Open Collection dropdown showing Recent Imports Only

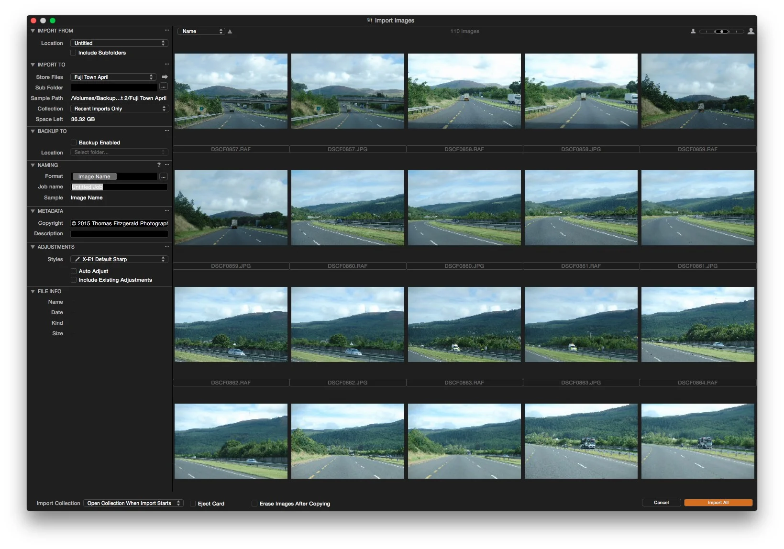click(120, 109)
